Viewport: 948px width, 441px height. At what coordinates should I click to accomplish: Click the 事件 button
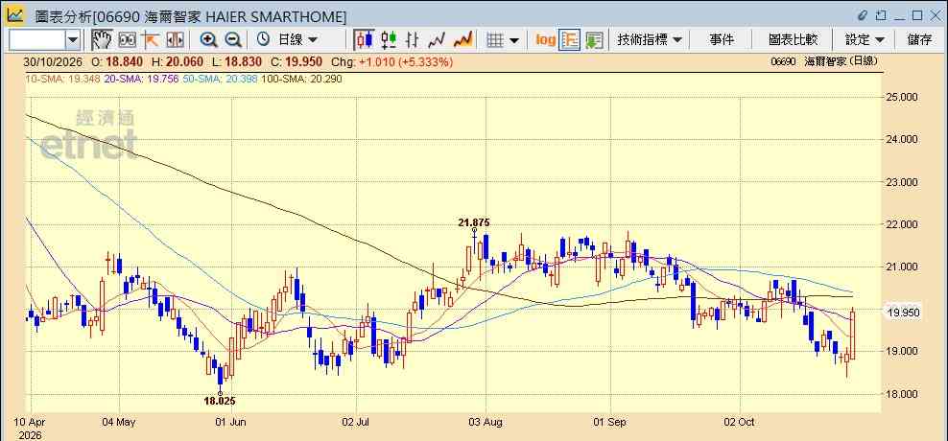click(722, 40)
